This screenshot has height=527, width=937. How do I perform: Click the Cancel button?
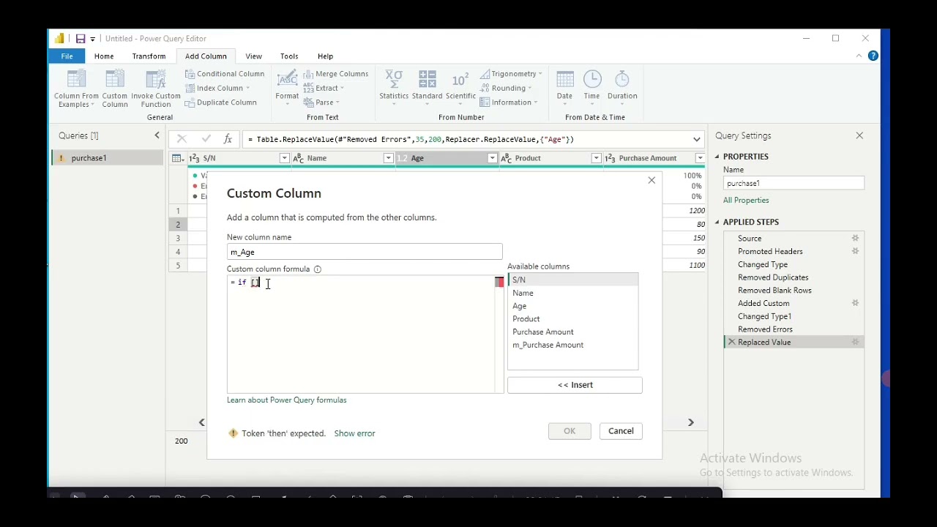click(621, 431)
